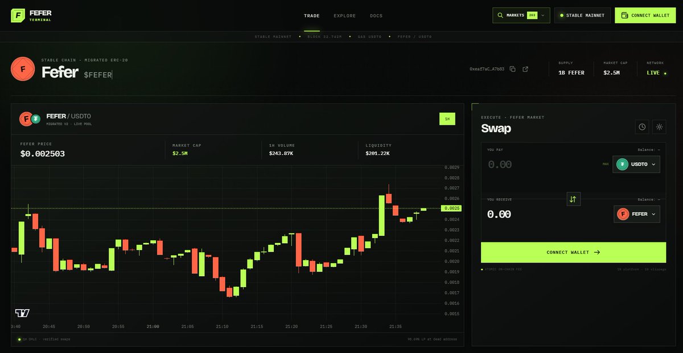Switch to the Explore tab
The image size is (683, 353).
pyautogui.click(x=345, y=15)
